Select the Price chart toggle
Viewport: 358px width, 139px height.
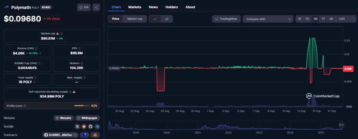[115, 19]
